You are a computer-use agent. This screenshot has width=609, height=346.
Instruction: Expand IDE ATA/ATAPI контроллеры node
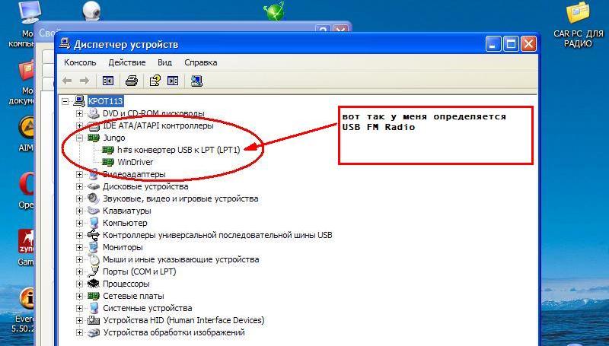pyautogui.click(x=80, y=125)
